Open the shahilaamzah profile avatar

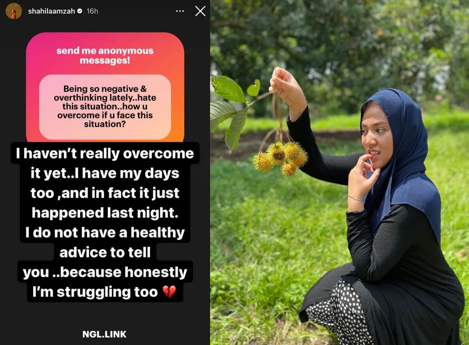[14, 11]
